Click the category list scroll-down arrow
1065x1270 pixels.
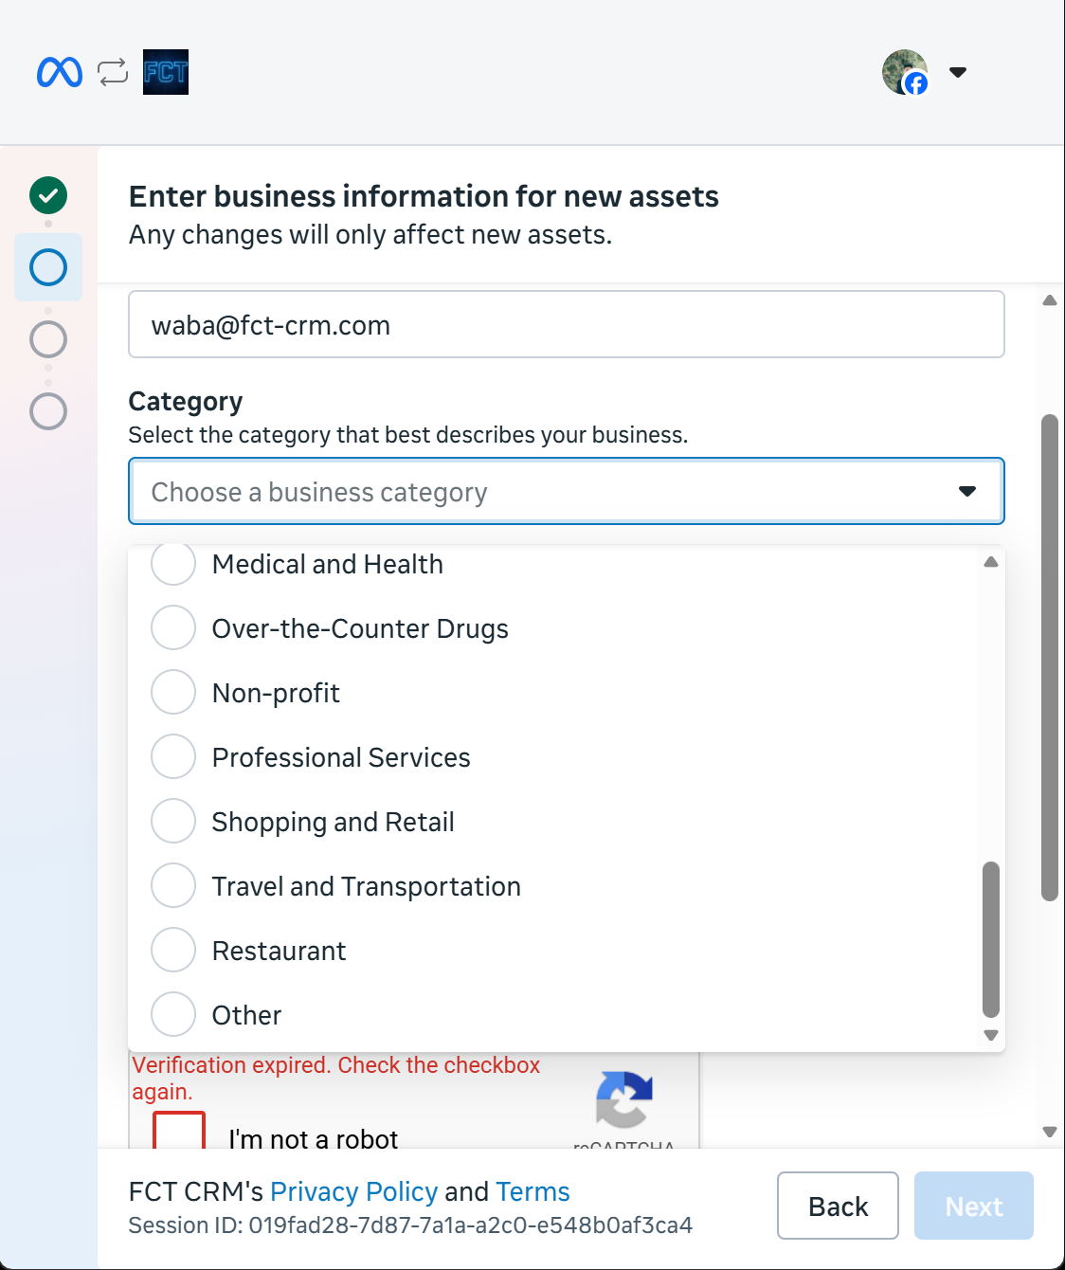click(991, 1035)
